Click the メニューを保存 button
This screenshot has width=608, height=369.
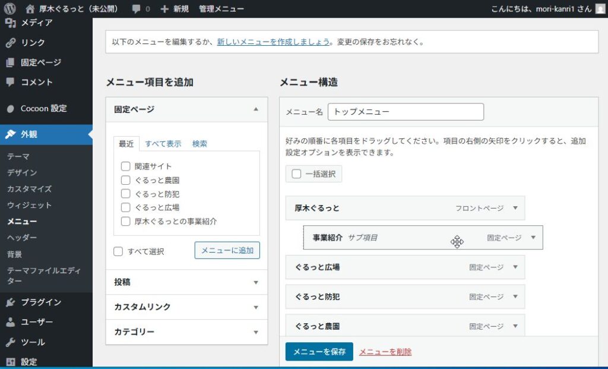319,352
